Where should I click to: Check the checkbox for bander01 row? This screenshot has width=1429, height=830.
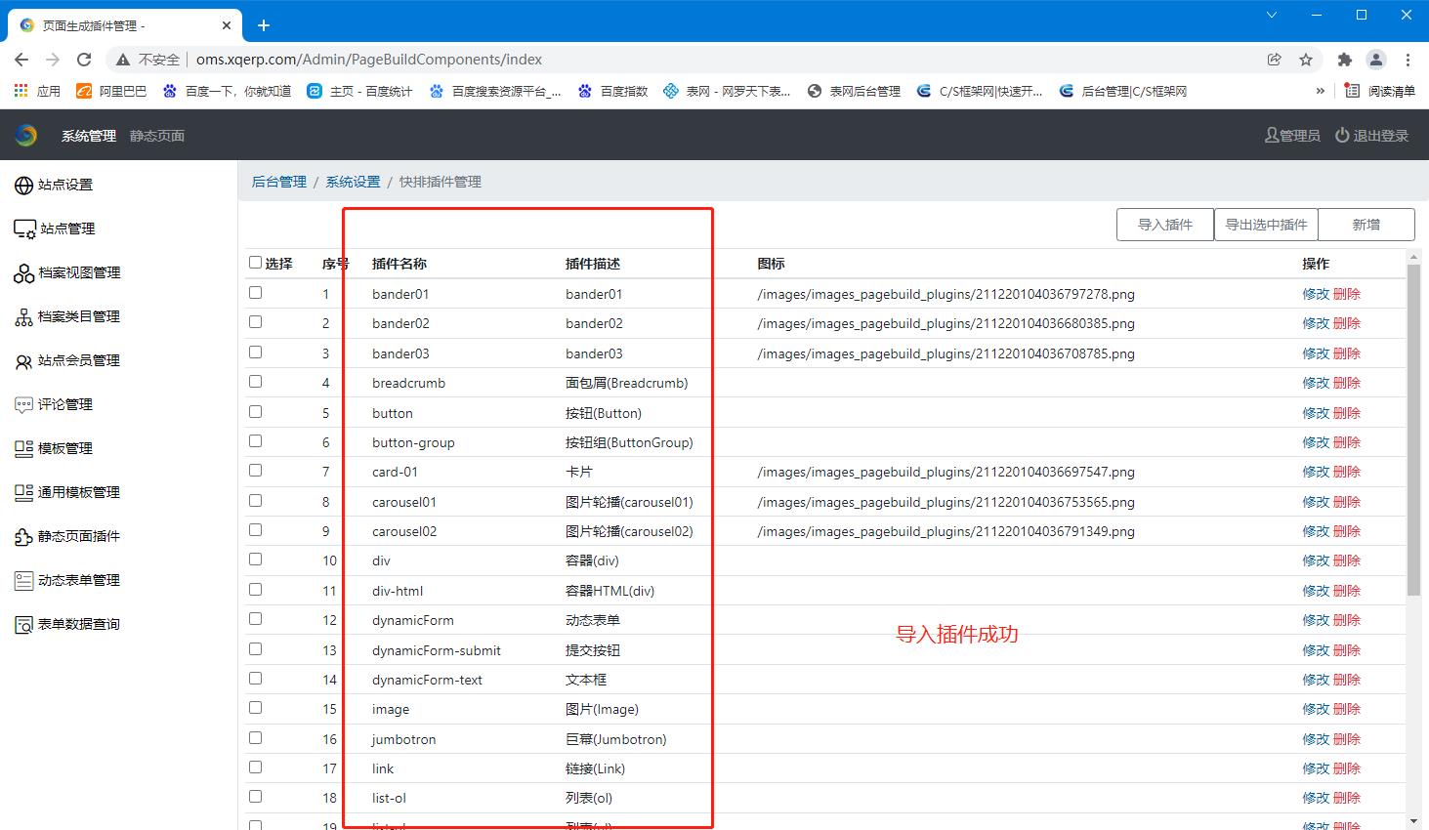(255, 292)
